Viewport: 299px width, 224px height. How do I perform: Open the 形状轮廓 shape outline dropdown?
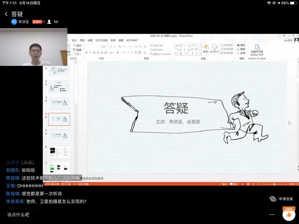tap(227, 49)
